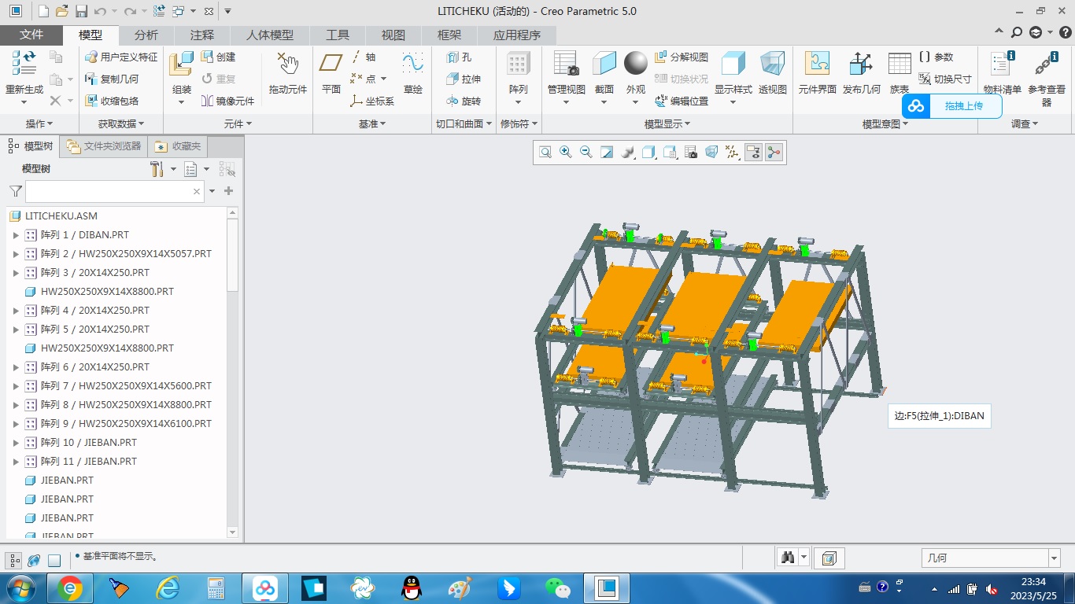This screenshot has height=604, width=1075.
Task: Start a Sketch (草绘)
Action: coord(413,74)
